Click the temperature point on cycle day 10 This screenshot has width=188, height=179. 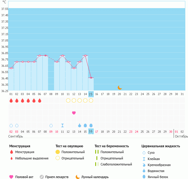pos(62,55)
